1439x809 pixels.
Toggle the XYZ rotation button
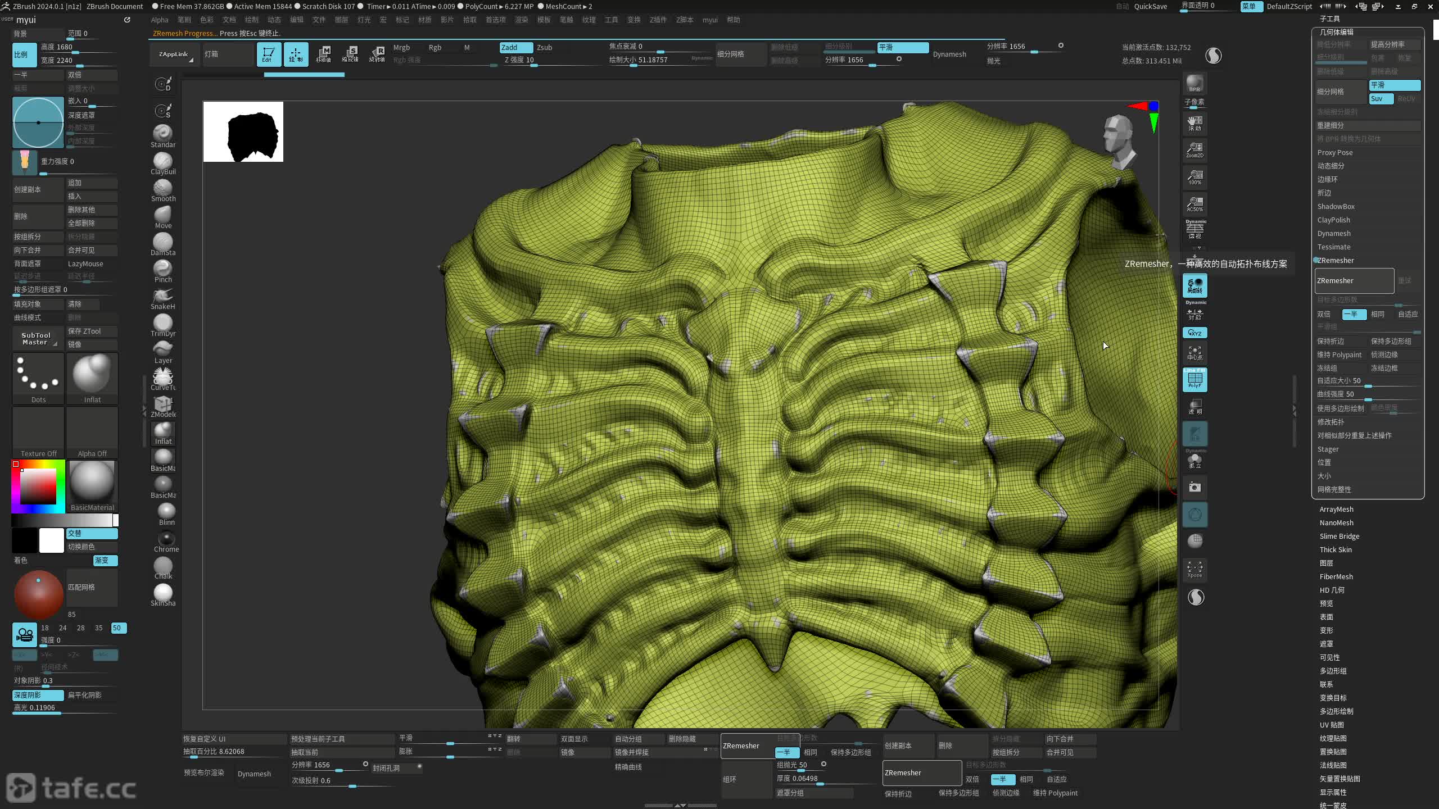[x=1194, y=333]
